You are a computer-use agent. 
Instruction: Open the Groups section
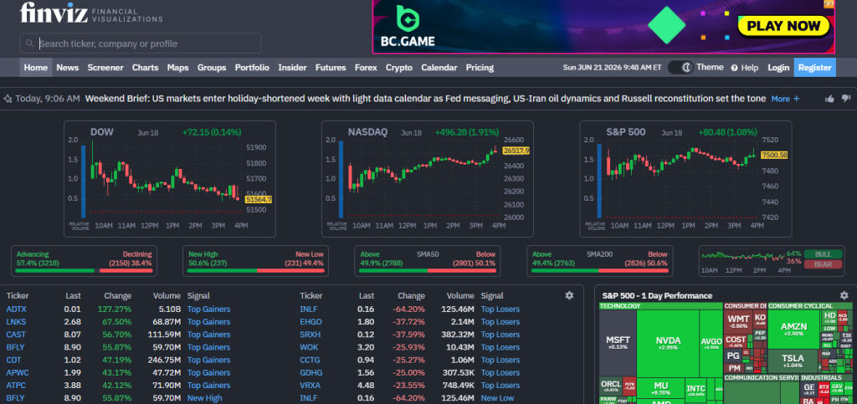[212, 68]
